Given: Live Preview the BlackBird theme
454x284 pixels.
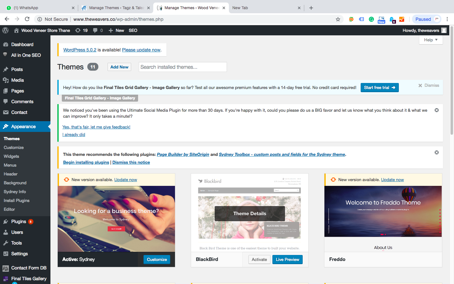Looking at the screenshot, I should pyautogui.click(x=288, y=259).
